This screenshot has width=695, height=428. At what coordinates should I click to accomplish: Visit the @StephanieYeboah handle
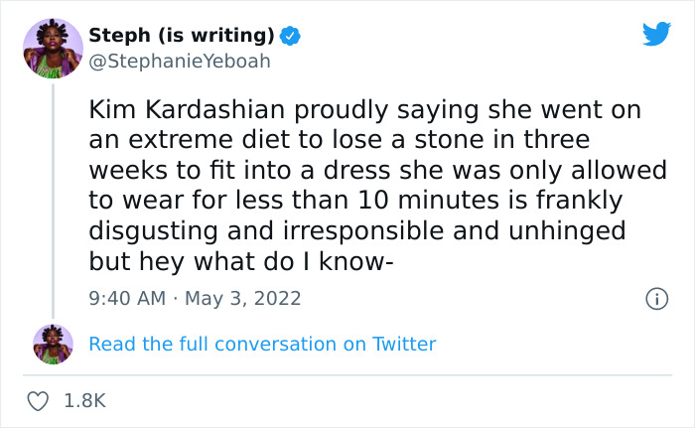(x=179, y=61)
